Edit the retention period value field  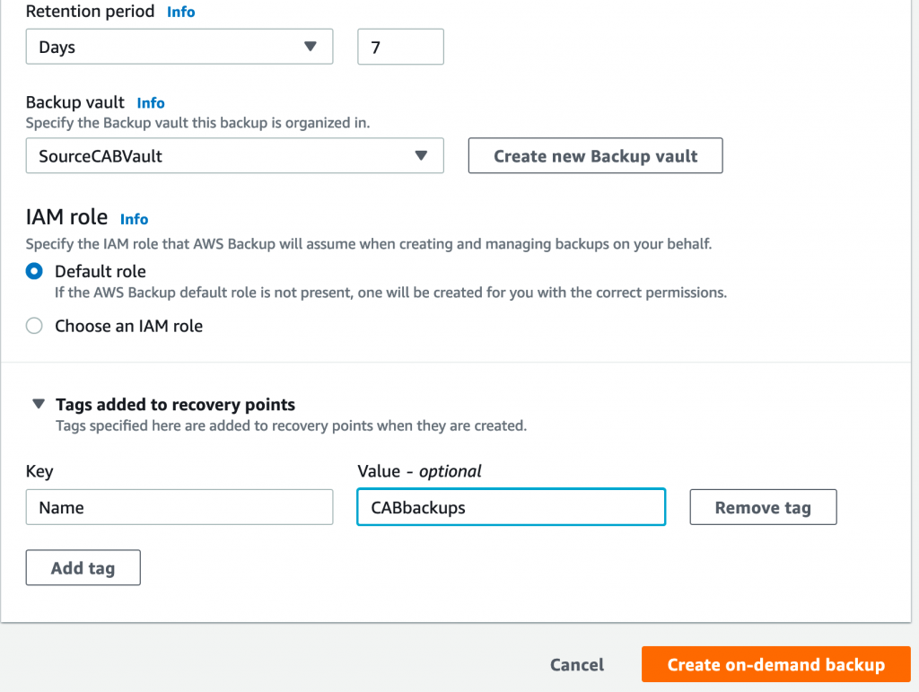[x=400, y=46]
